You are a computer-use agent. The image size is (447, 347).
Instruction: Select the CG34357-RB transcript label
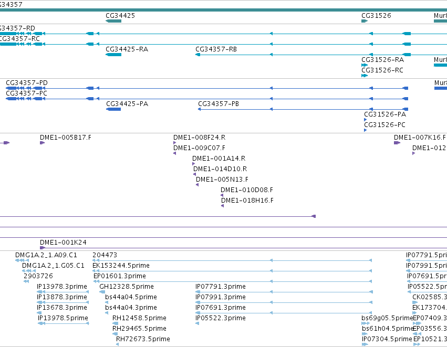(216, 49)
